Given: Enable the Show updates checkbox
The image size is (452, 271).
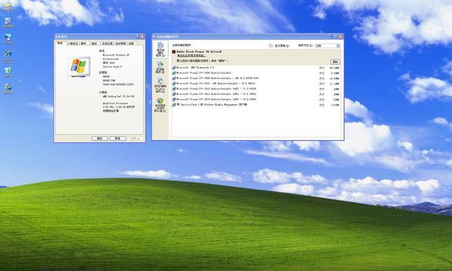Looking at the screenshot, I should coord(270,46).
